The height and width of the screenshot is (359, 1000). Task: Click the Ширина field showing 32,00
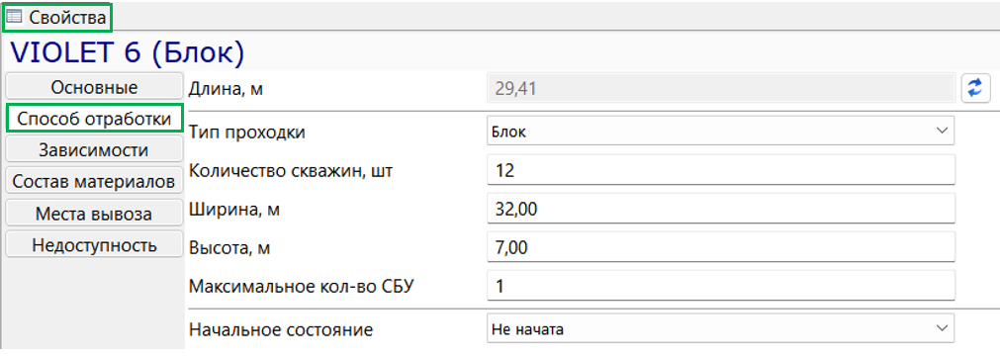(x=721, y=209)
